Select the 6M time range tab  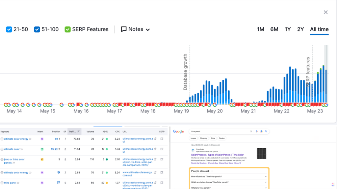coord(274,29)
